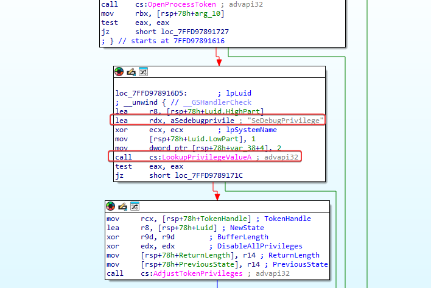Click the BufferLength comment
This screenshot has height=288, width=431.
pyautogui.click(x=243, y=237)
